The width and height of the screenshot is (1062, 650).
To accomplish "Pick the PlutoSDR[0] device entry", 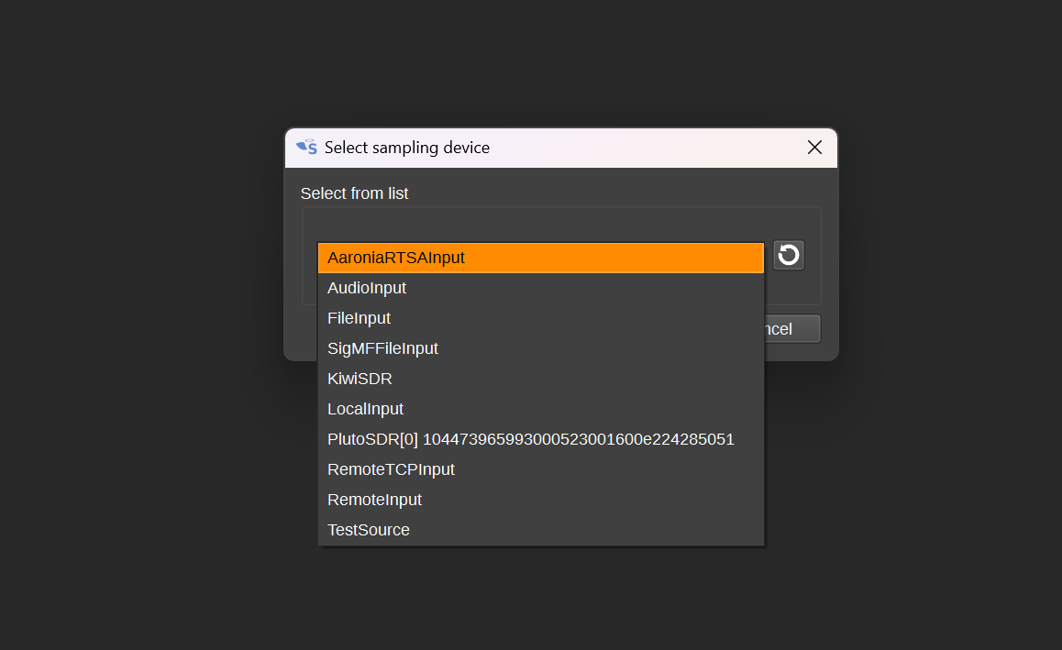I will point(540,439).
